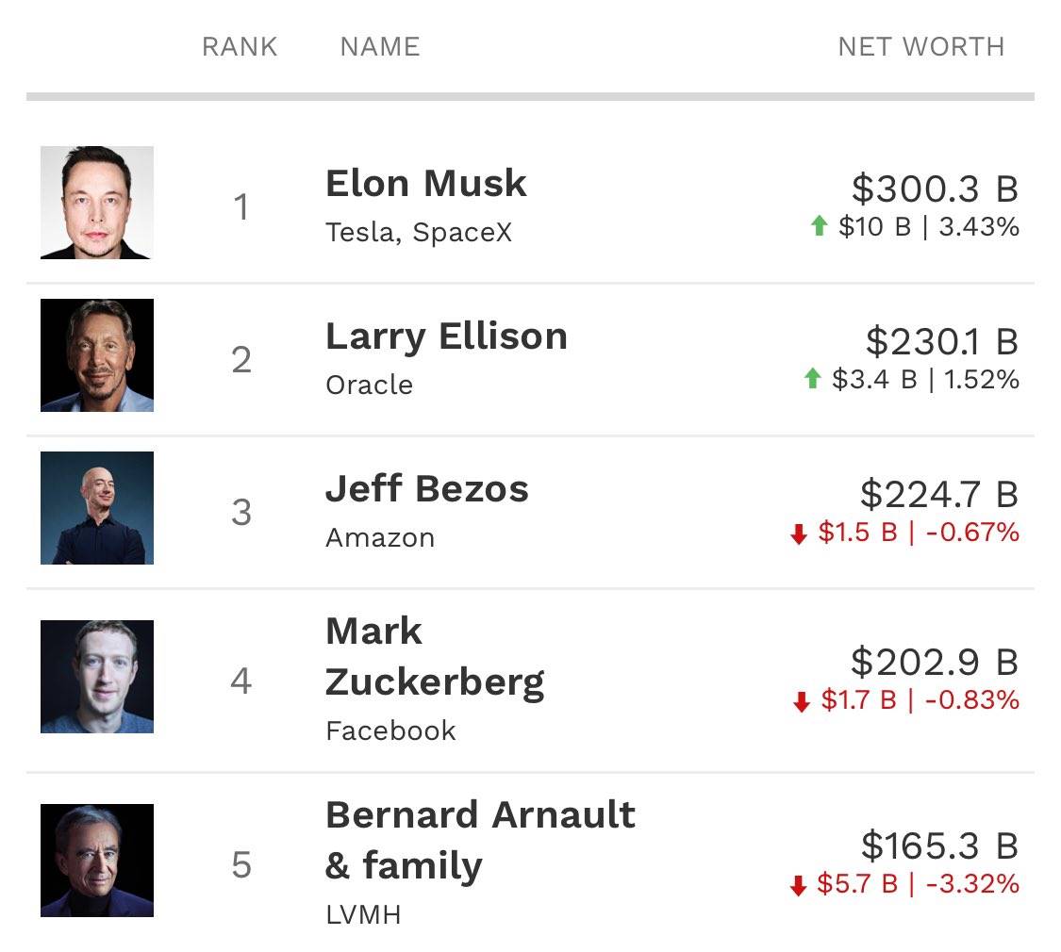1061x952 pixels.
Task: Sort by the NET WORTH column header
Action: (920, 46)
